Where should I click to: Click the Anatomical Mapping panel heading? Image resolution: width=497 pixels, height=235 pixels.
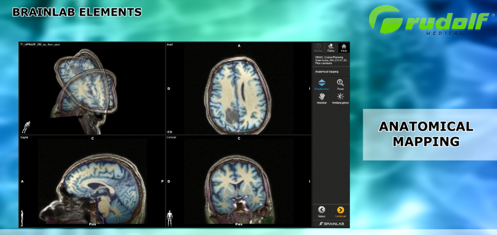tap(327, 72)
